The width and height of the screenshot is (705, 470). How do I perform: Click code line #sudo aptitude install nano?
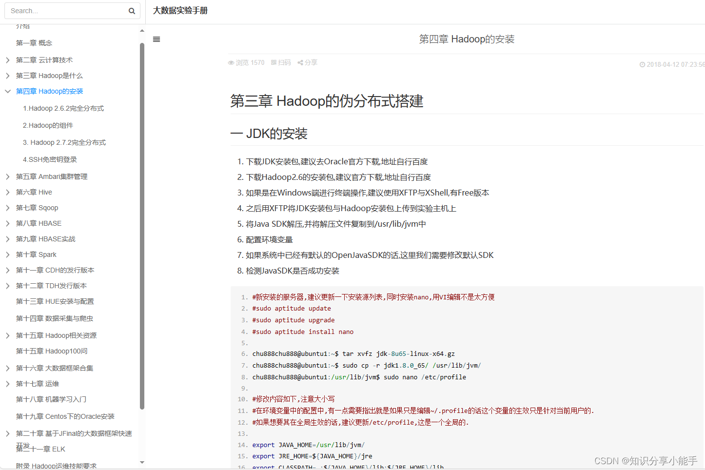[303, 332]
